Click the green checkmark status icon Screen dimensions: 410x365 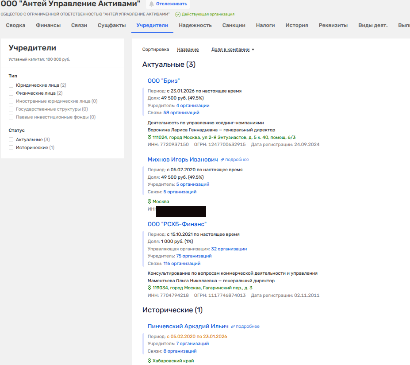tap(178, 14)
